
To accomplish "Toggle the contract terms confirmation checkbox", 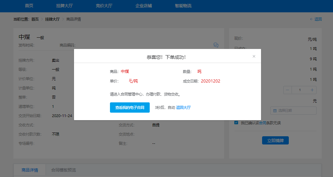I will pos(236,123).
